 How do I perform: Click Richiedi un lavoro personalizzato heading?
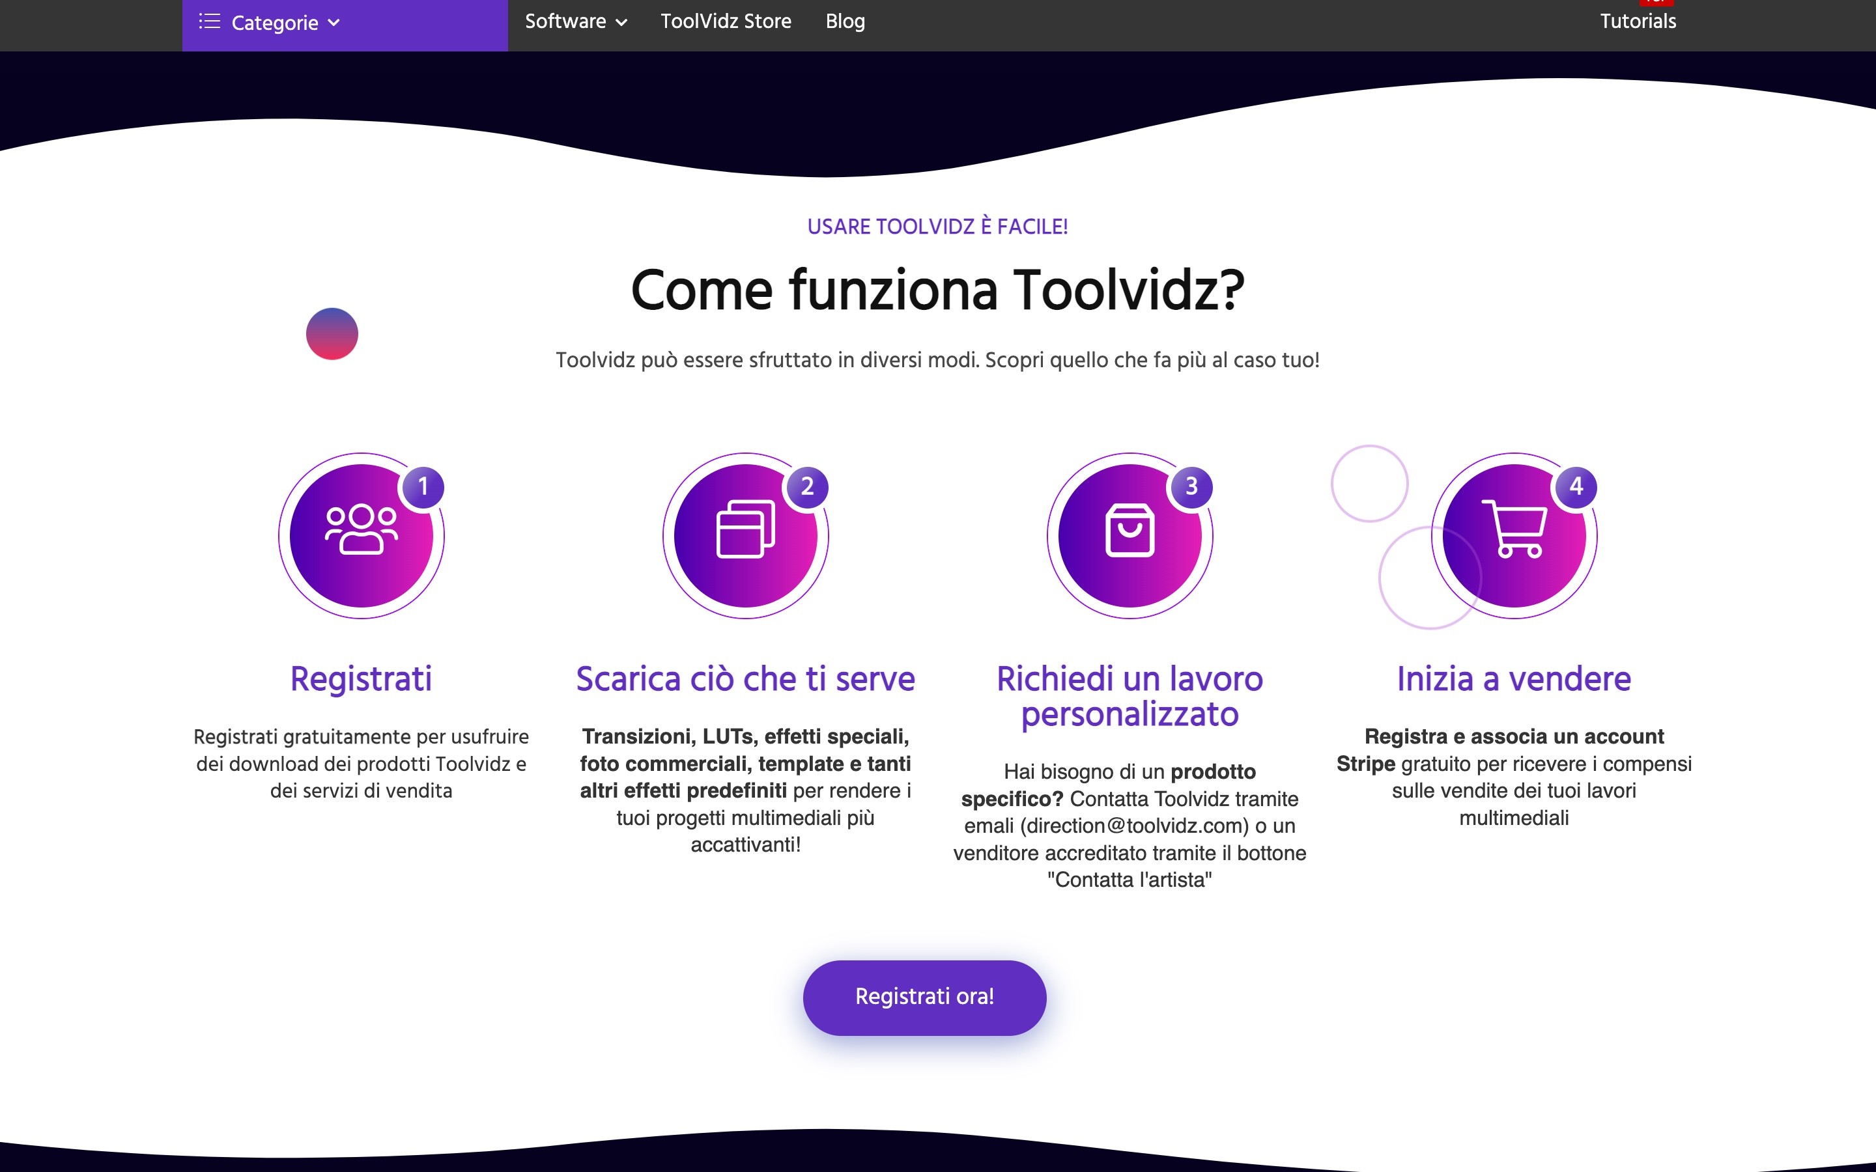point(1130,696)
